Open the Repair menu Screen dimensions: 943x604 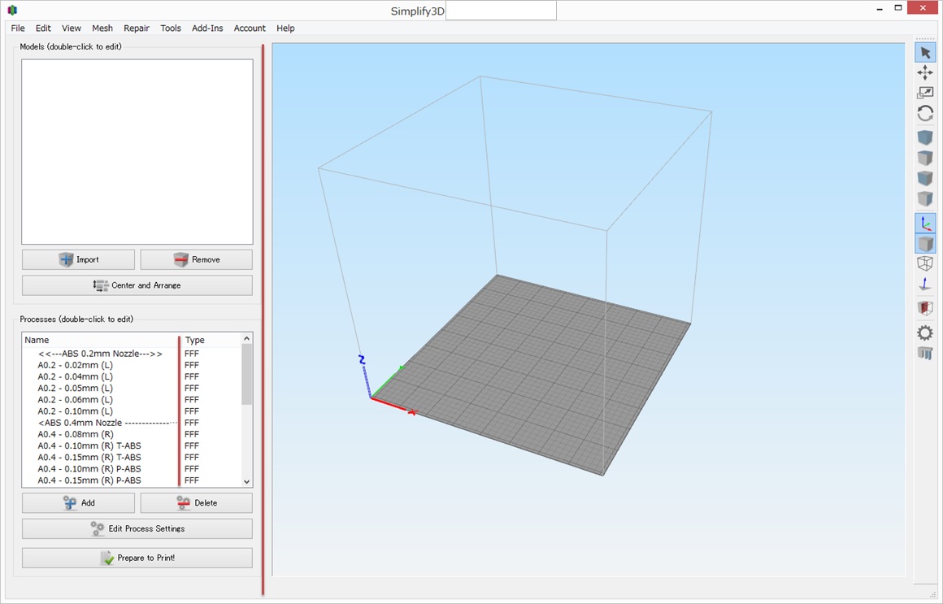[x=137, y=28]
